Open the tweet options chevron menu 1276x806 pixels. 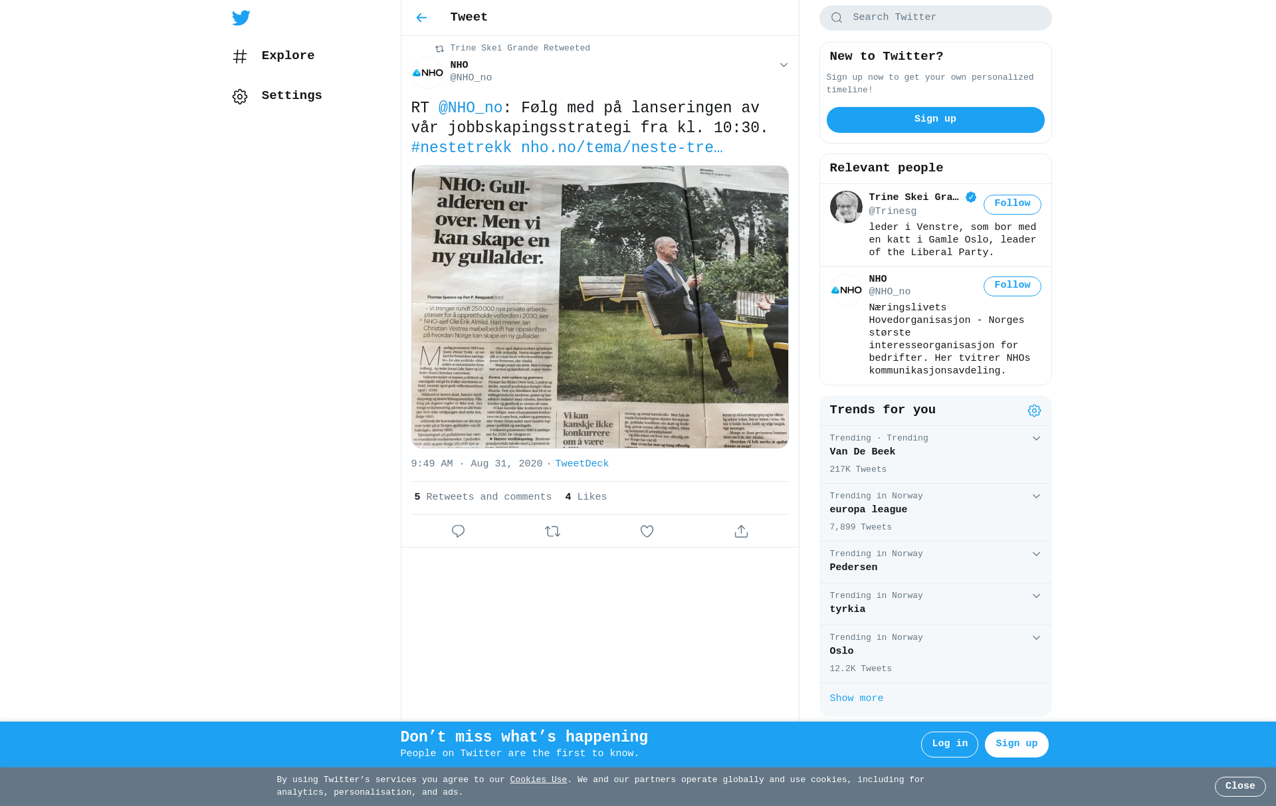[x=784, y=65]
